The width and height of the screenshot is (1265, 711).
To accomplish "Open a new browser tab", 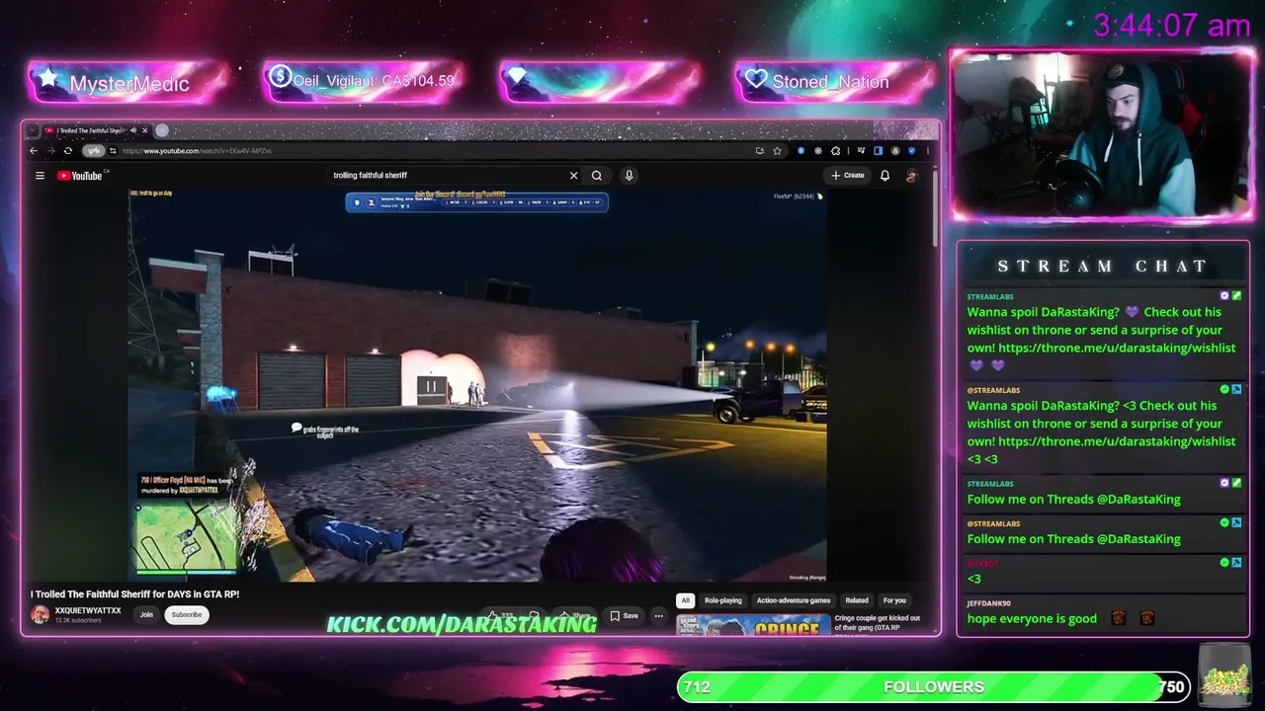I will [x=162, y=130].
